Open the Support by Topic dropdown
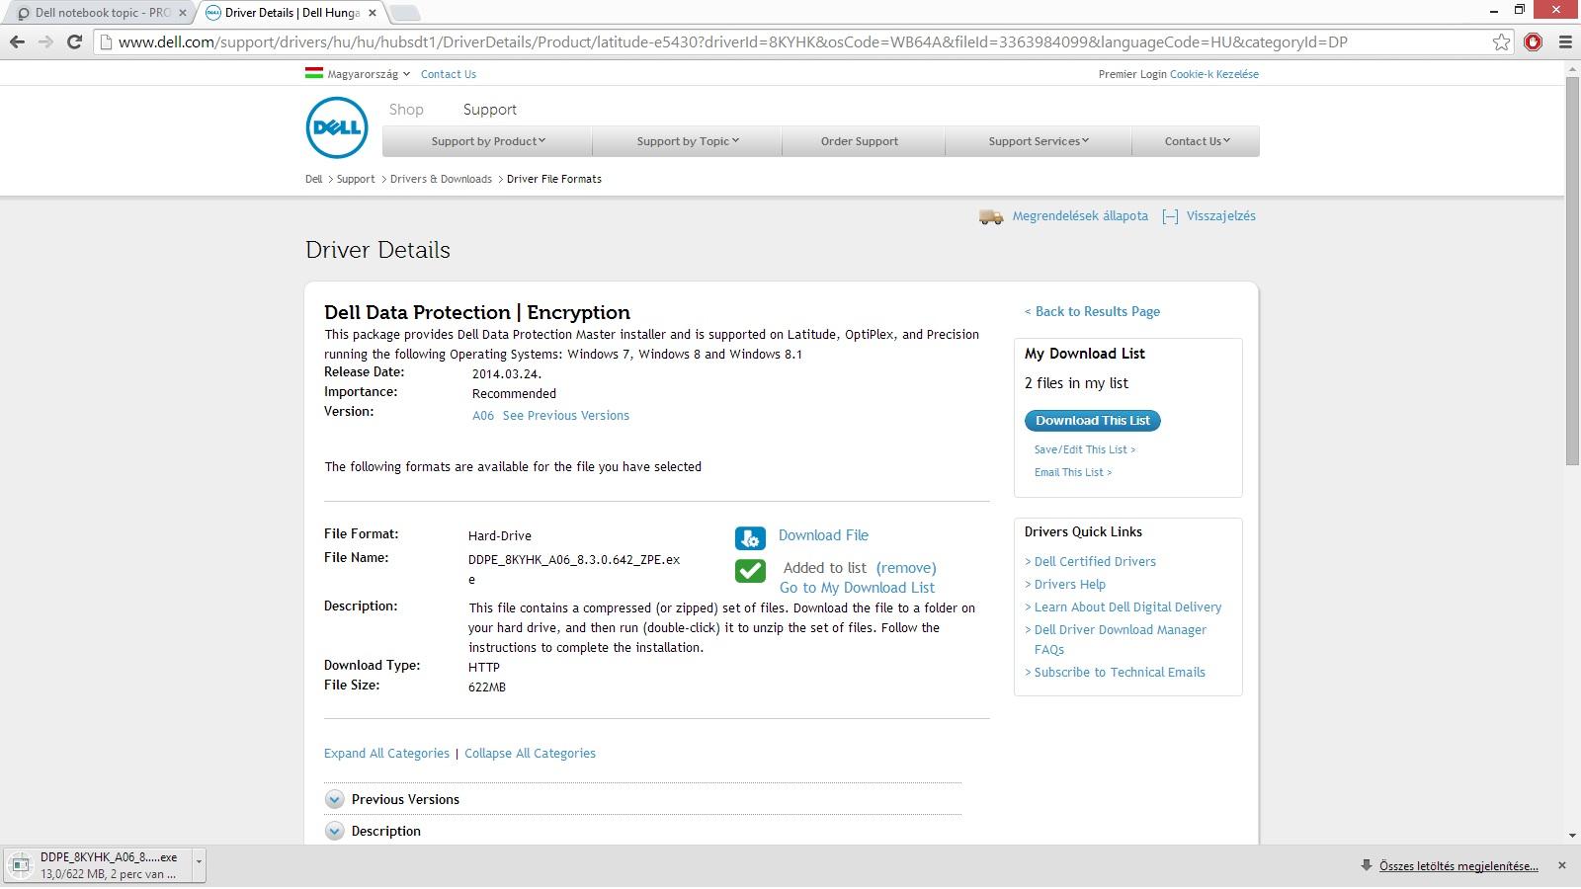The image size is (1581, 889). click(688, 141)
